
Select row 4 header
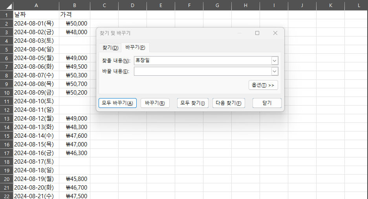(7, 41)
